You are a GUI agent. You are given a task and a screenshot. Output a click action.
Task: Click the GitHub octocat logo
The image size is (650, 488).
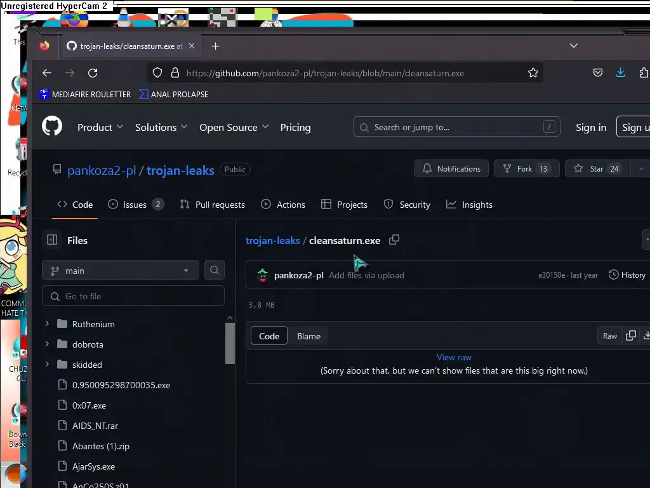pos(52,126)
